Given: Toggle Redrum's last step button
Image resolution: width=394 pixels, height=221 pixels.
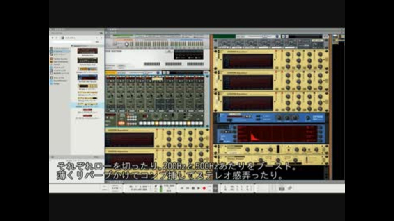Looking at the screenshot, I should tap(201, 123).
